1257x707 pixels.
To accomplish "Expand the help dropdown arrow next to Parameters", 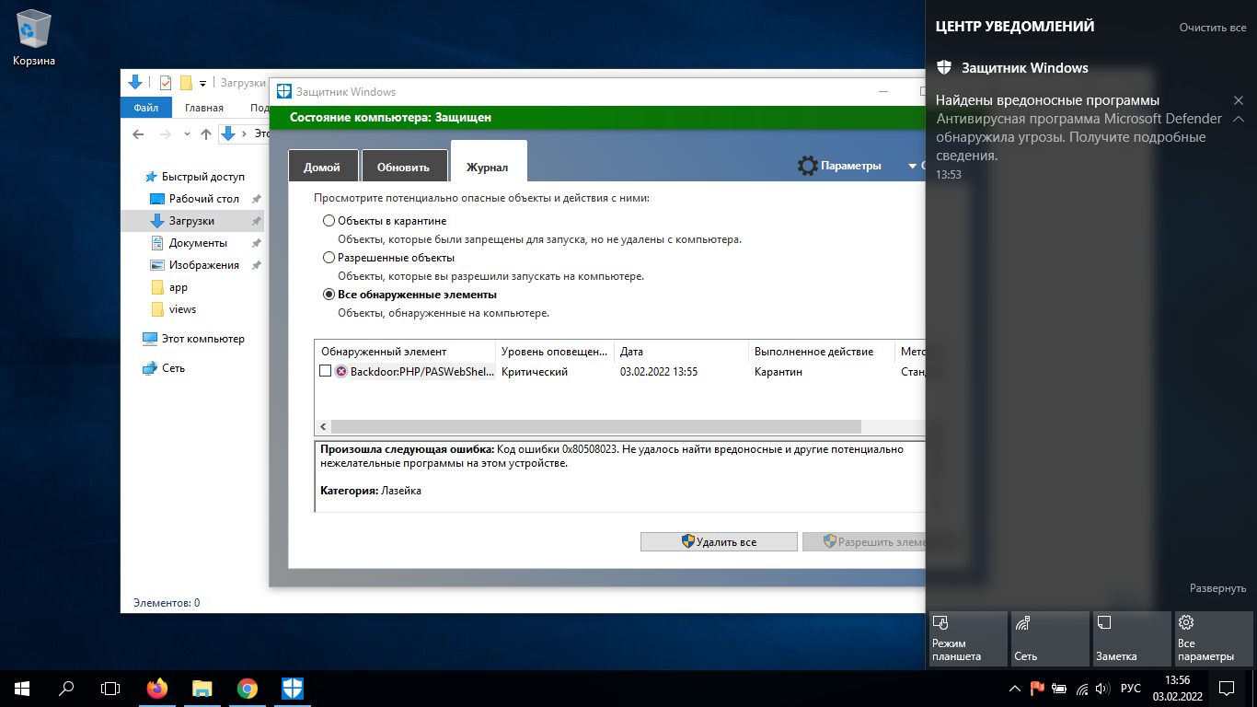I will tap(913, 167).
